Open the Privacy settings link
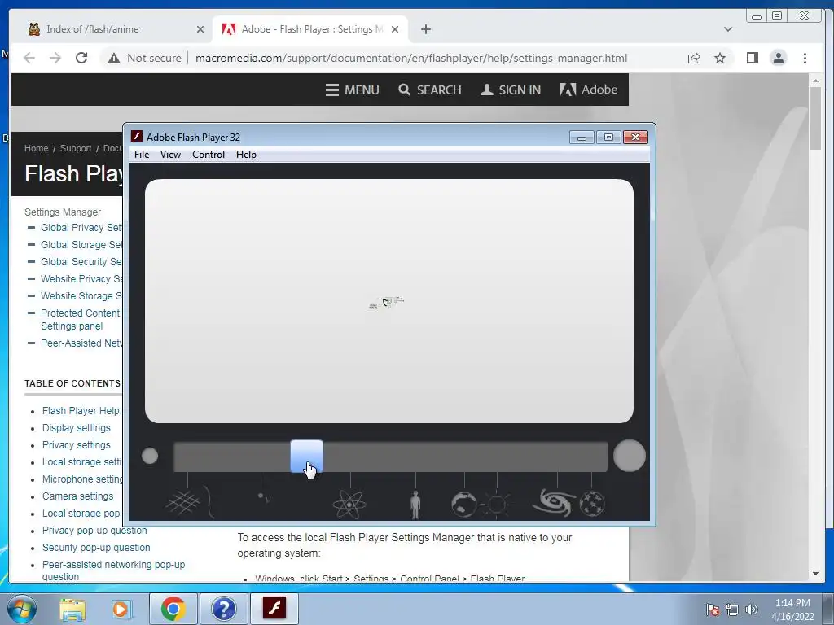The height and width of the screenshot is (625, 834). (77, 445)
